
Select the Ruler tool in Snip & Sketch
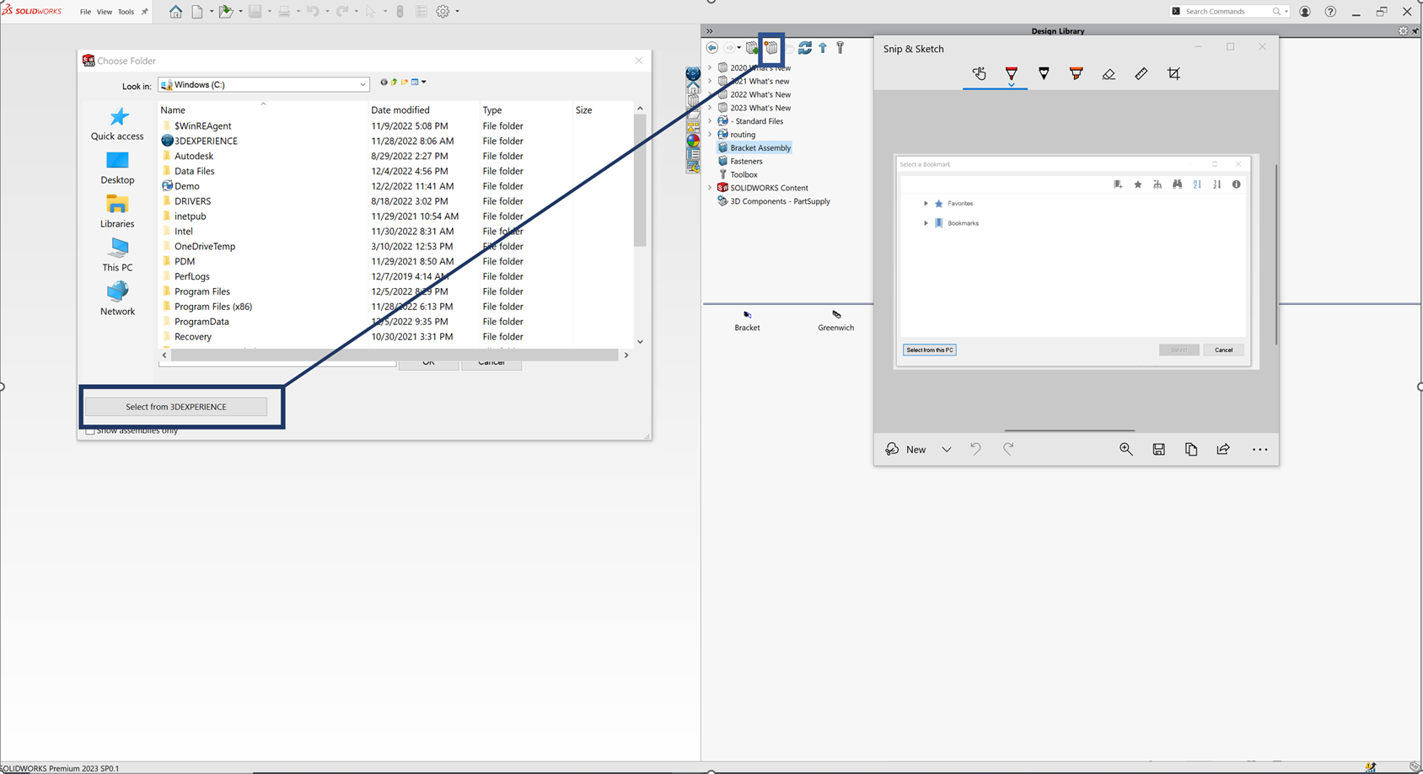pyautogui.click(x=1141, y=74)
